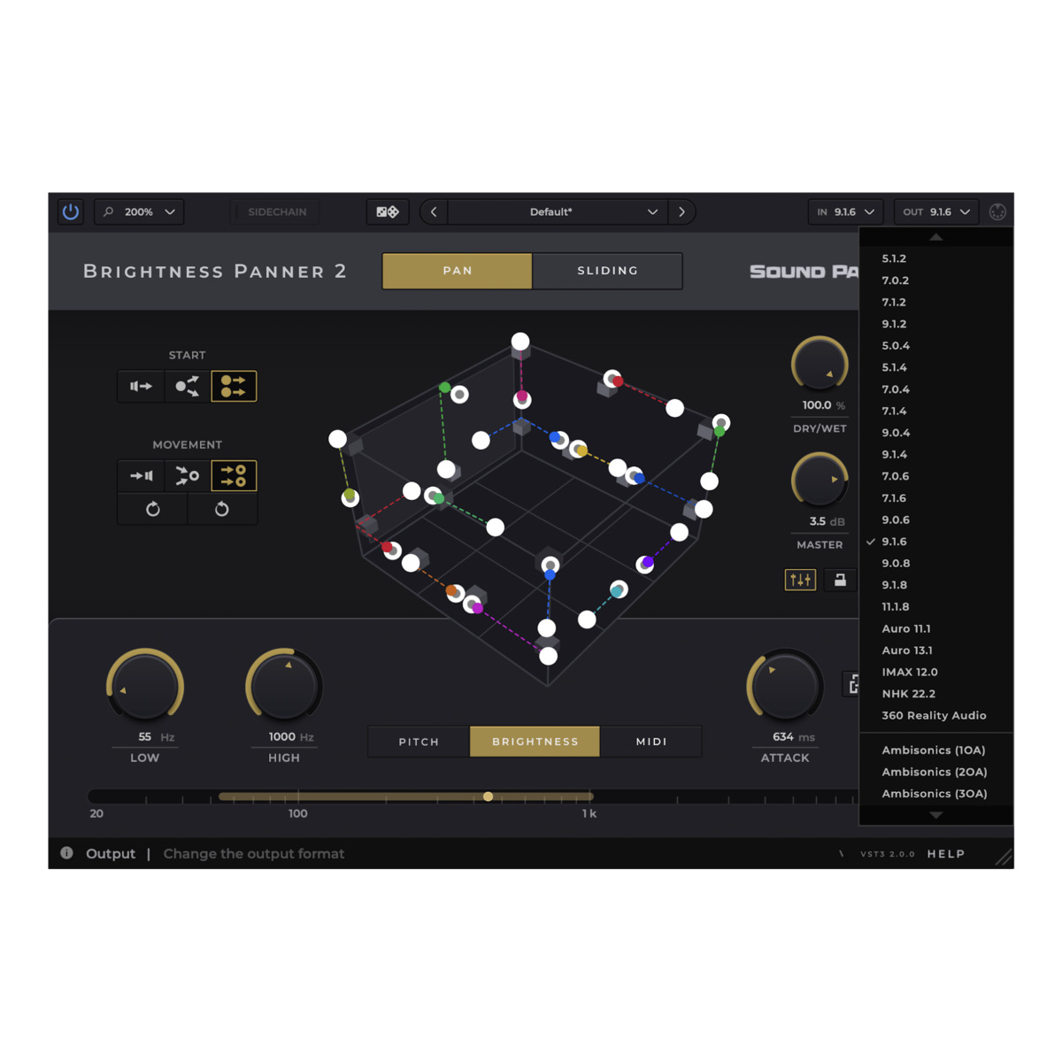Select first Start mode icon
The image size is (1062, 1062).
(141, 387)
